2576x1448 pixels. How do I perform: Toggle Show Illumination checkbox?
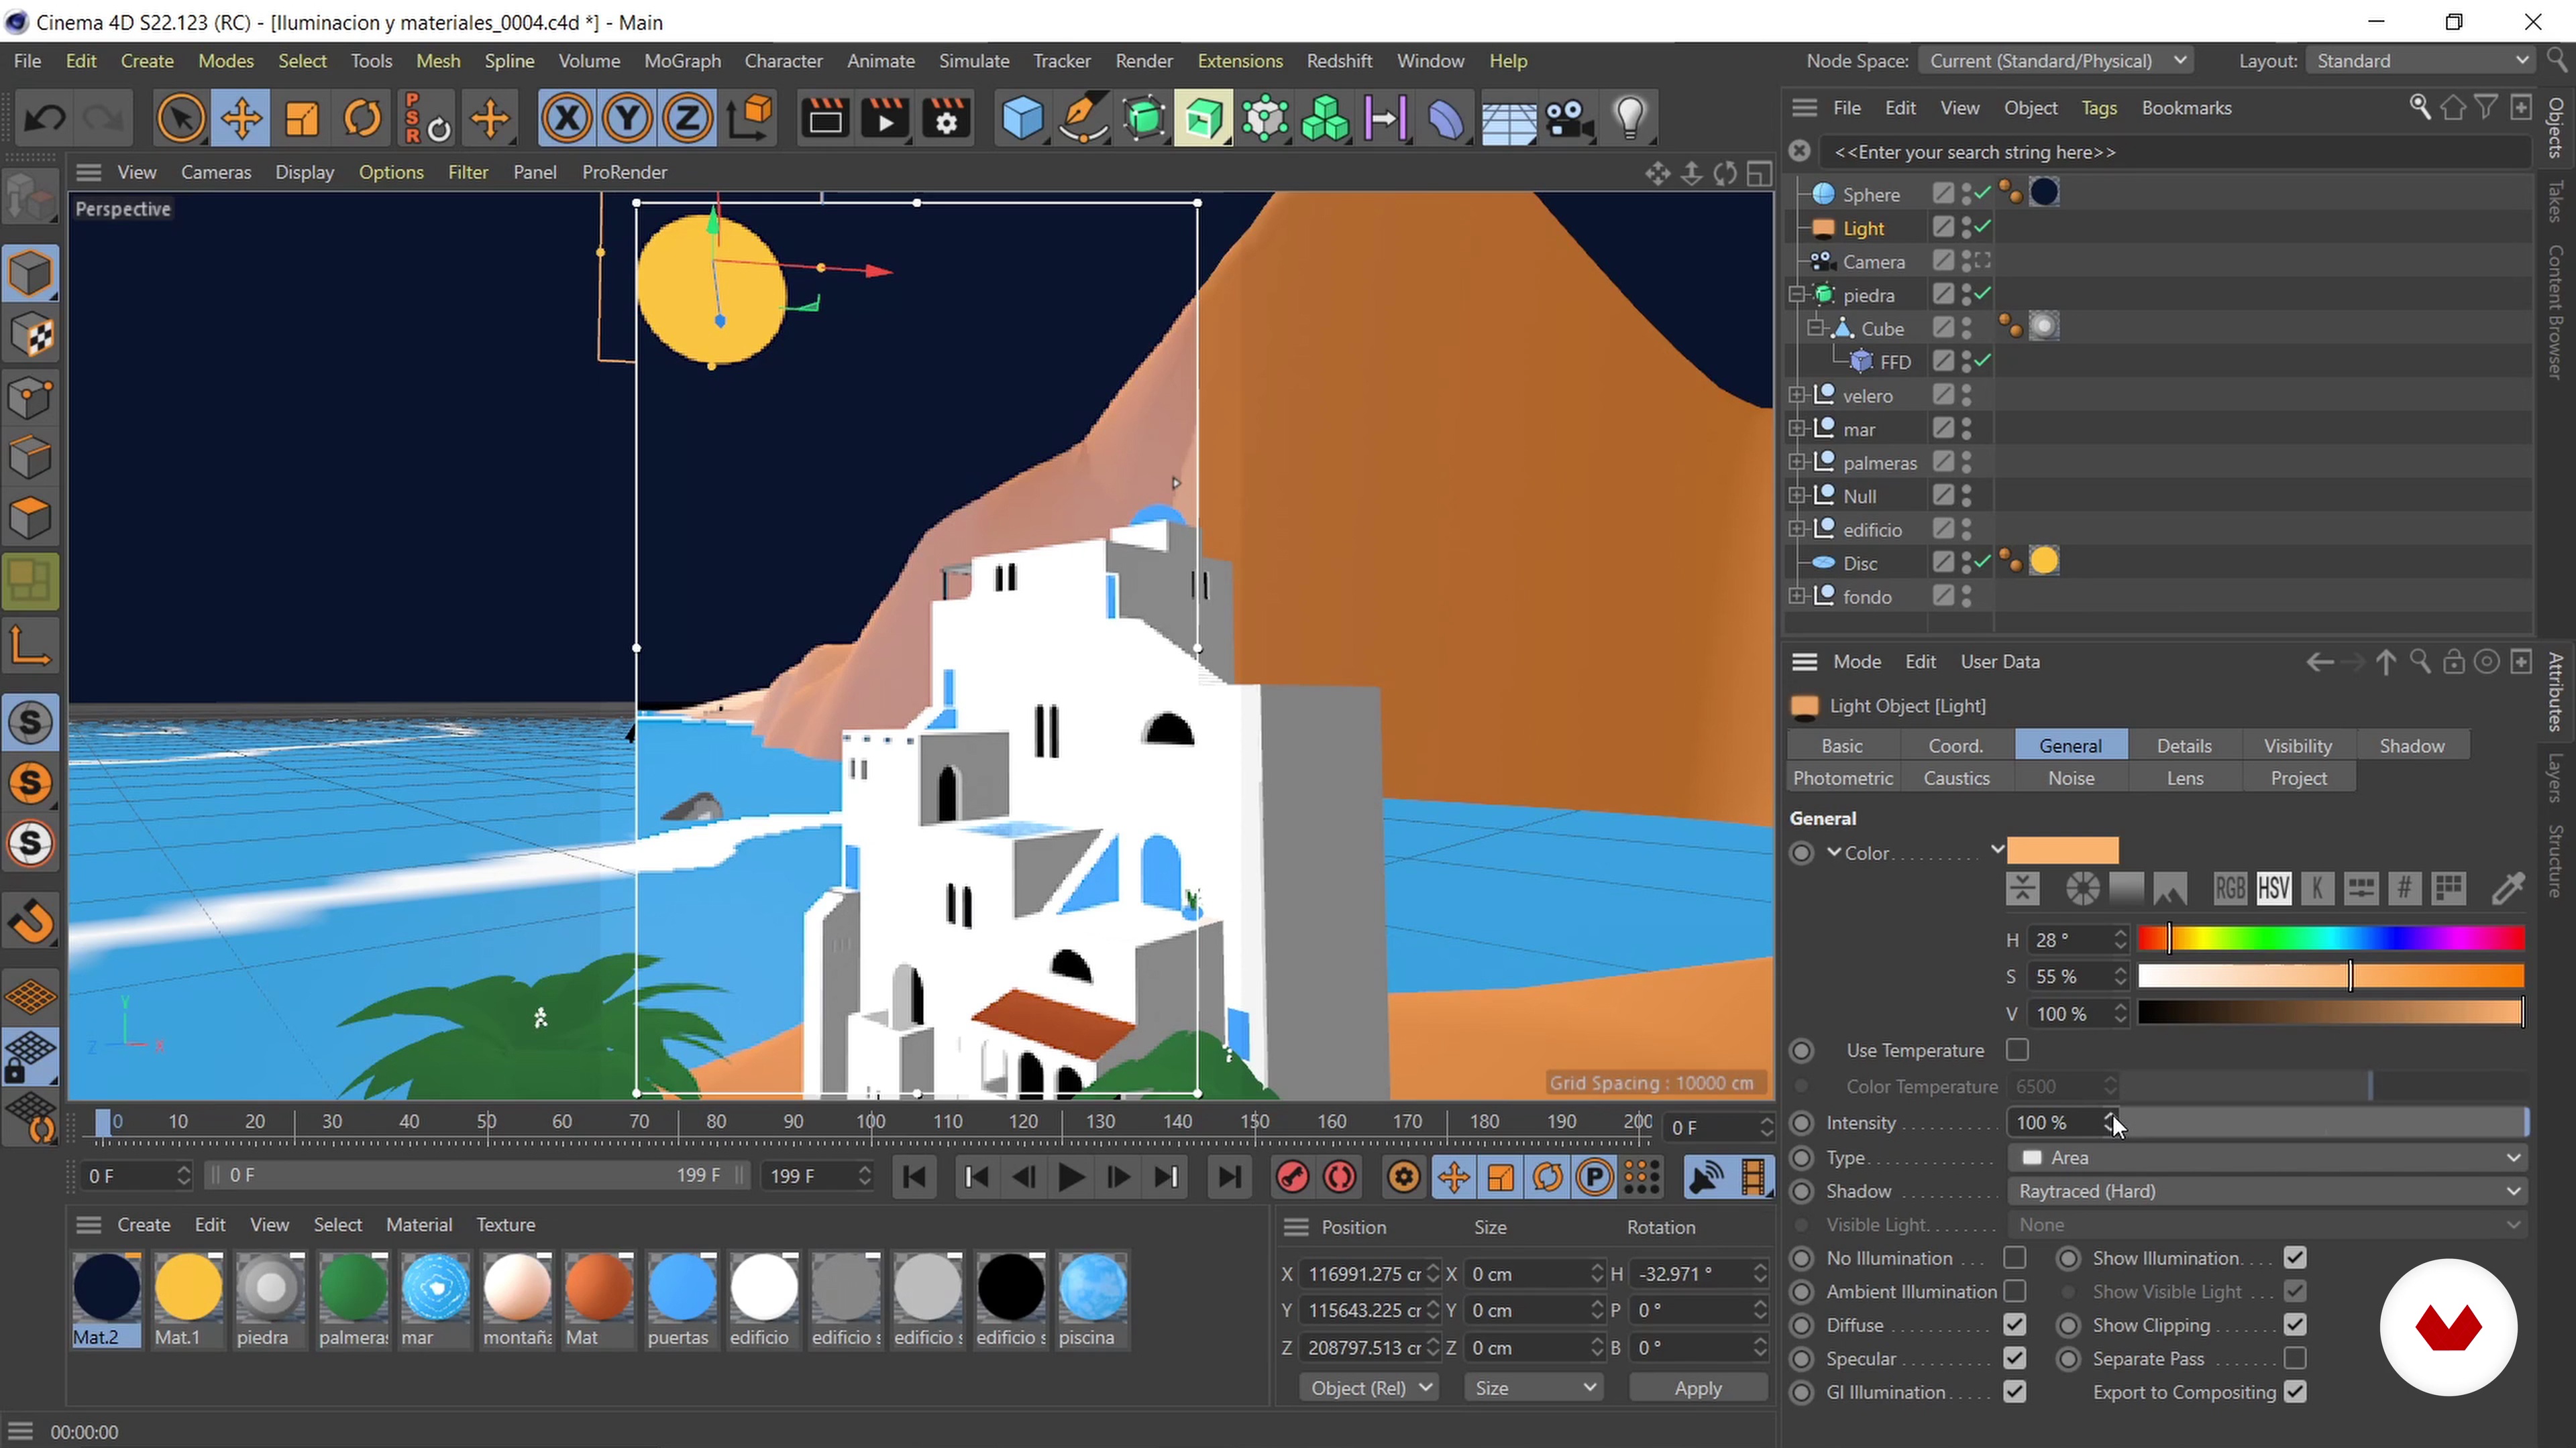(x=2295, y=1257)
